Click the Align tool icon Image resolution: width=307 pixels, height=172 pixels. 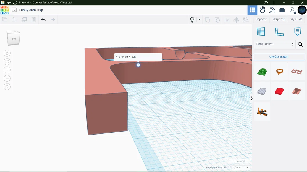[227, 20]
